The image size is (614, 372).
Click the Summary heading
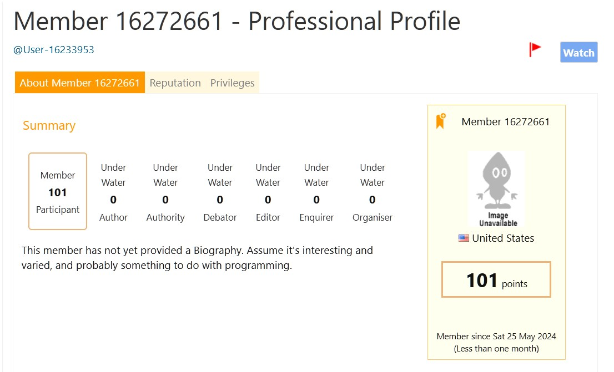[49, 125]
